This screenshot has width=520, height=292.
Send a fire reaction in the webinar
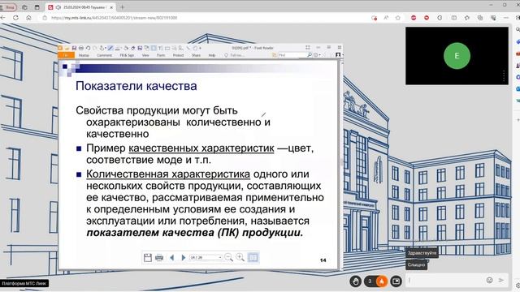pos(382,281)
